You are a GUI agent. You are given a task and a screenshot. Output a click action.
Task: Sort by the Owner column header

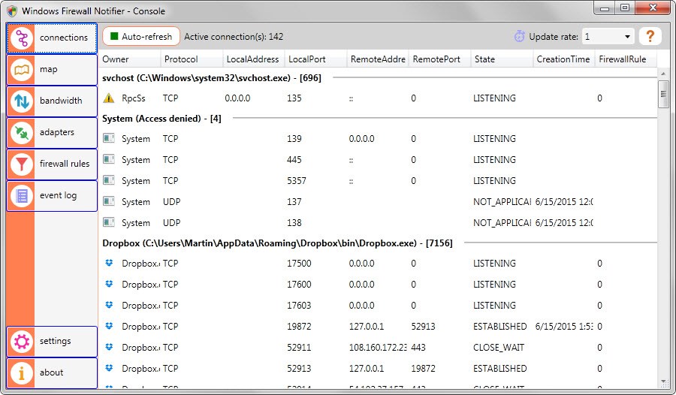pos(129,59)
